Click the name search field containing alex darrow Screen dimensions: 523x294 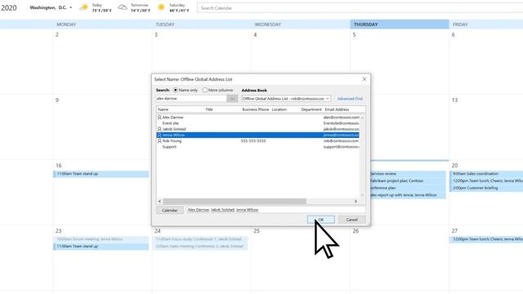tap(191, 99)
